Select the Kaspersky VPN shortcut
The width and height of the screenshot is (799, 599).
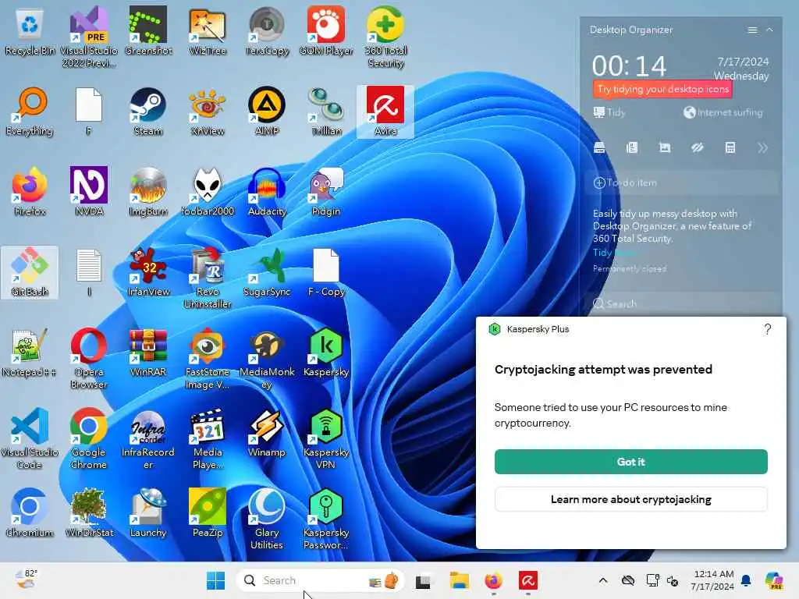click(326, 438)
